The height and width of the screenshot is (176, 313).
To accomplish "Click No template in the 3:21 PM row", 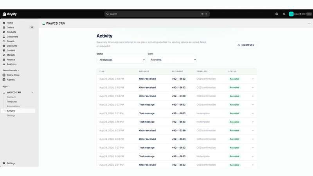I will point(203,113).
